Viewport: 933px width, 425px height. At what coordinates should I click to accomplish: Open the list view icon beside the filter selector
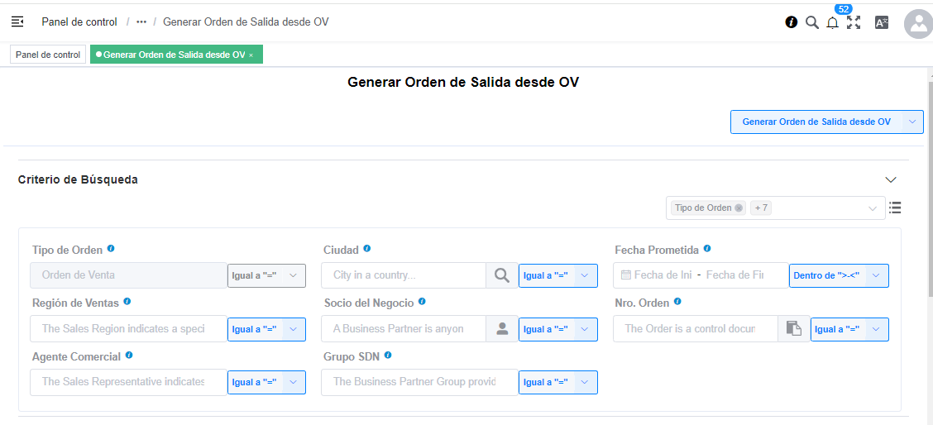[895, 208]
